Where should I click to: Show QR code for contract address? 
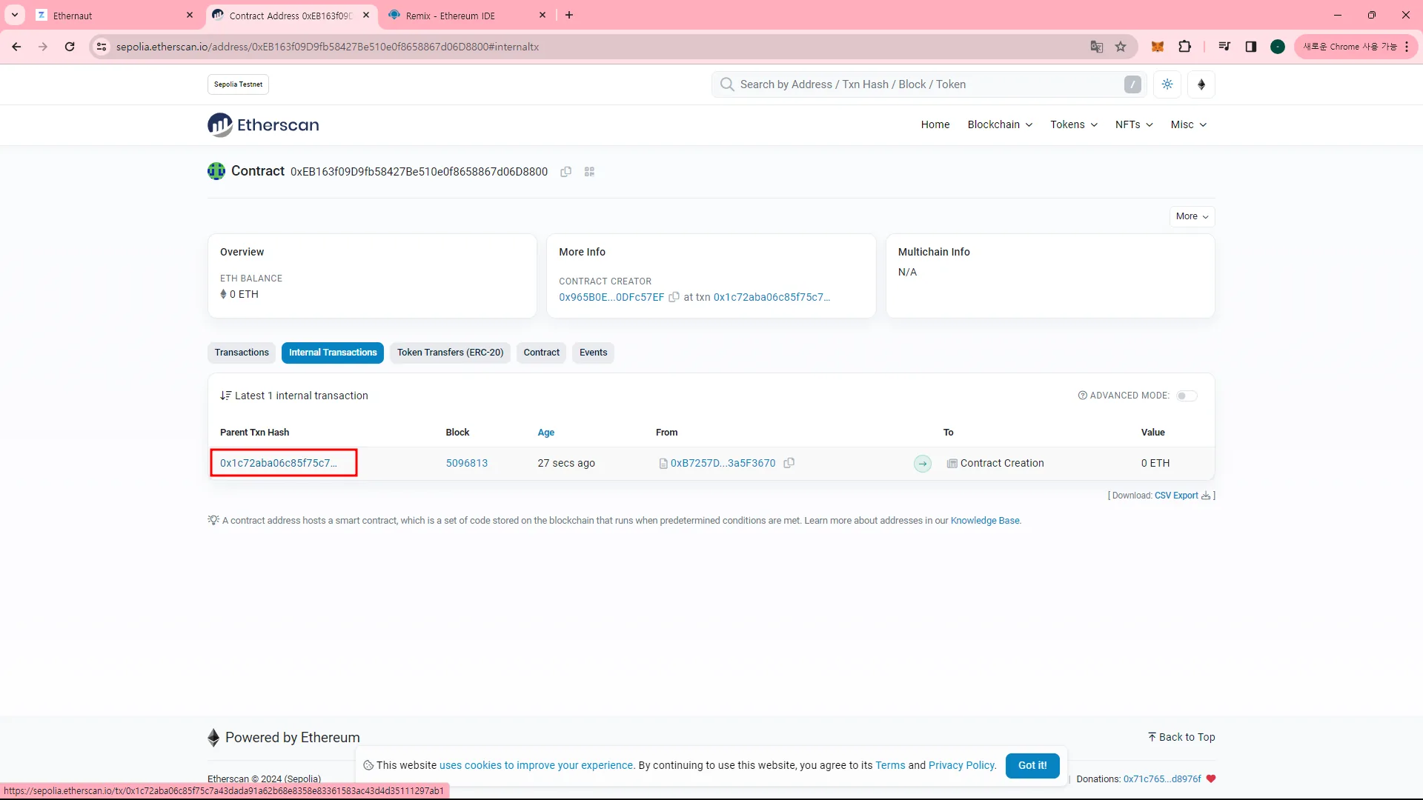pos(589,172)
